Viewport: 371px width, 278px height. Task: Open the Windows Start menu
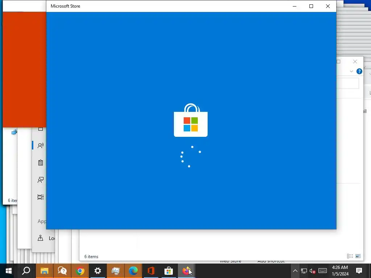click(9, 271)
